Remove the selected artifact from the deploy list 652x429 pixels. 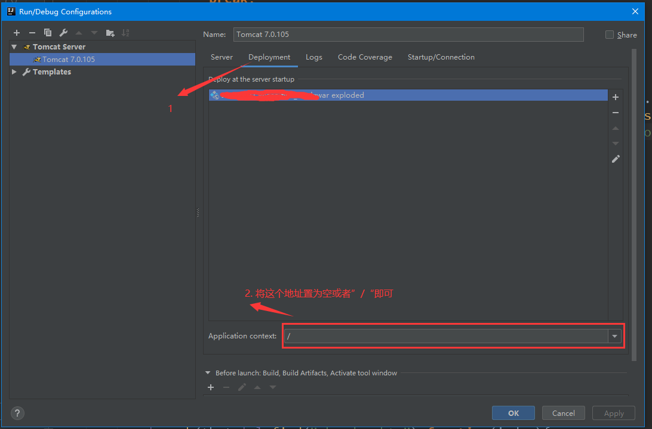click(616, 113)
